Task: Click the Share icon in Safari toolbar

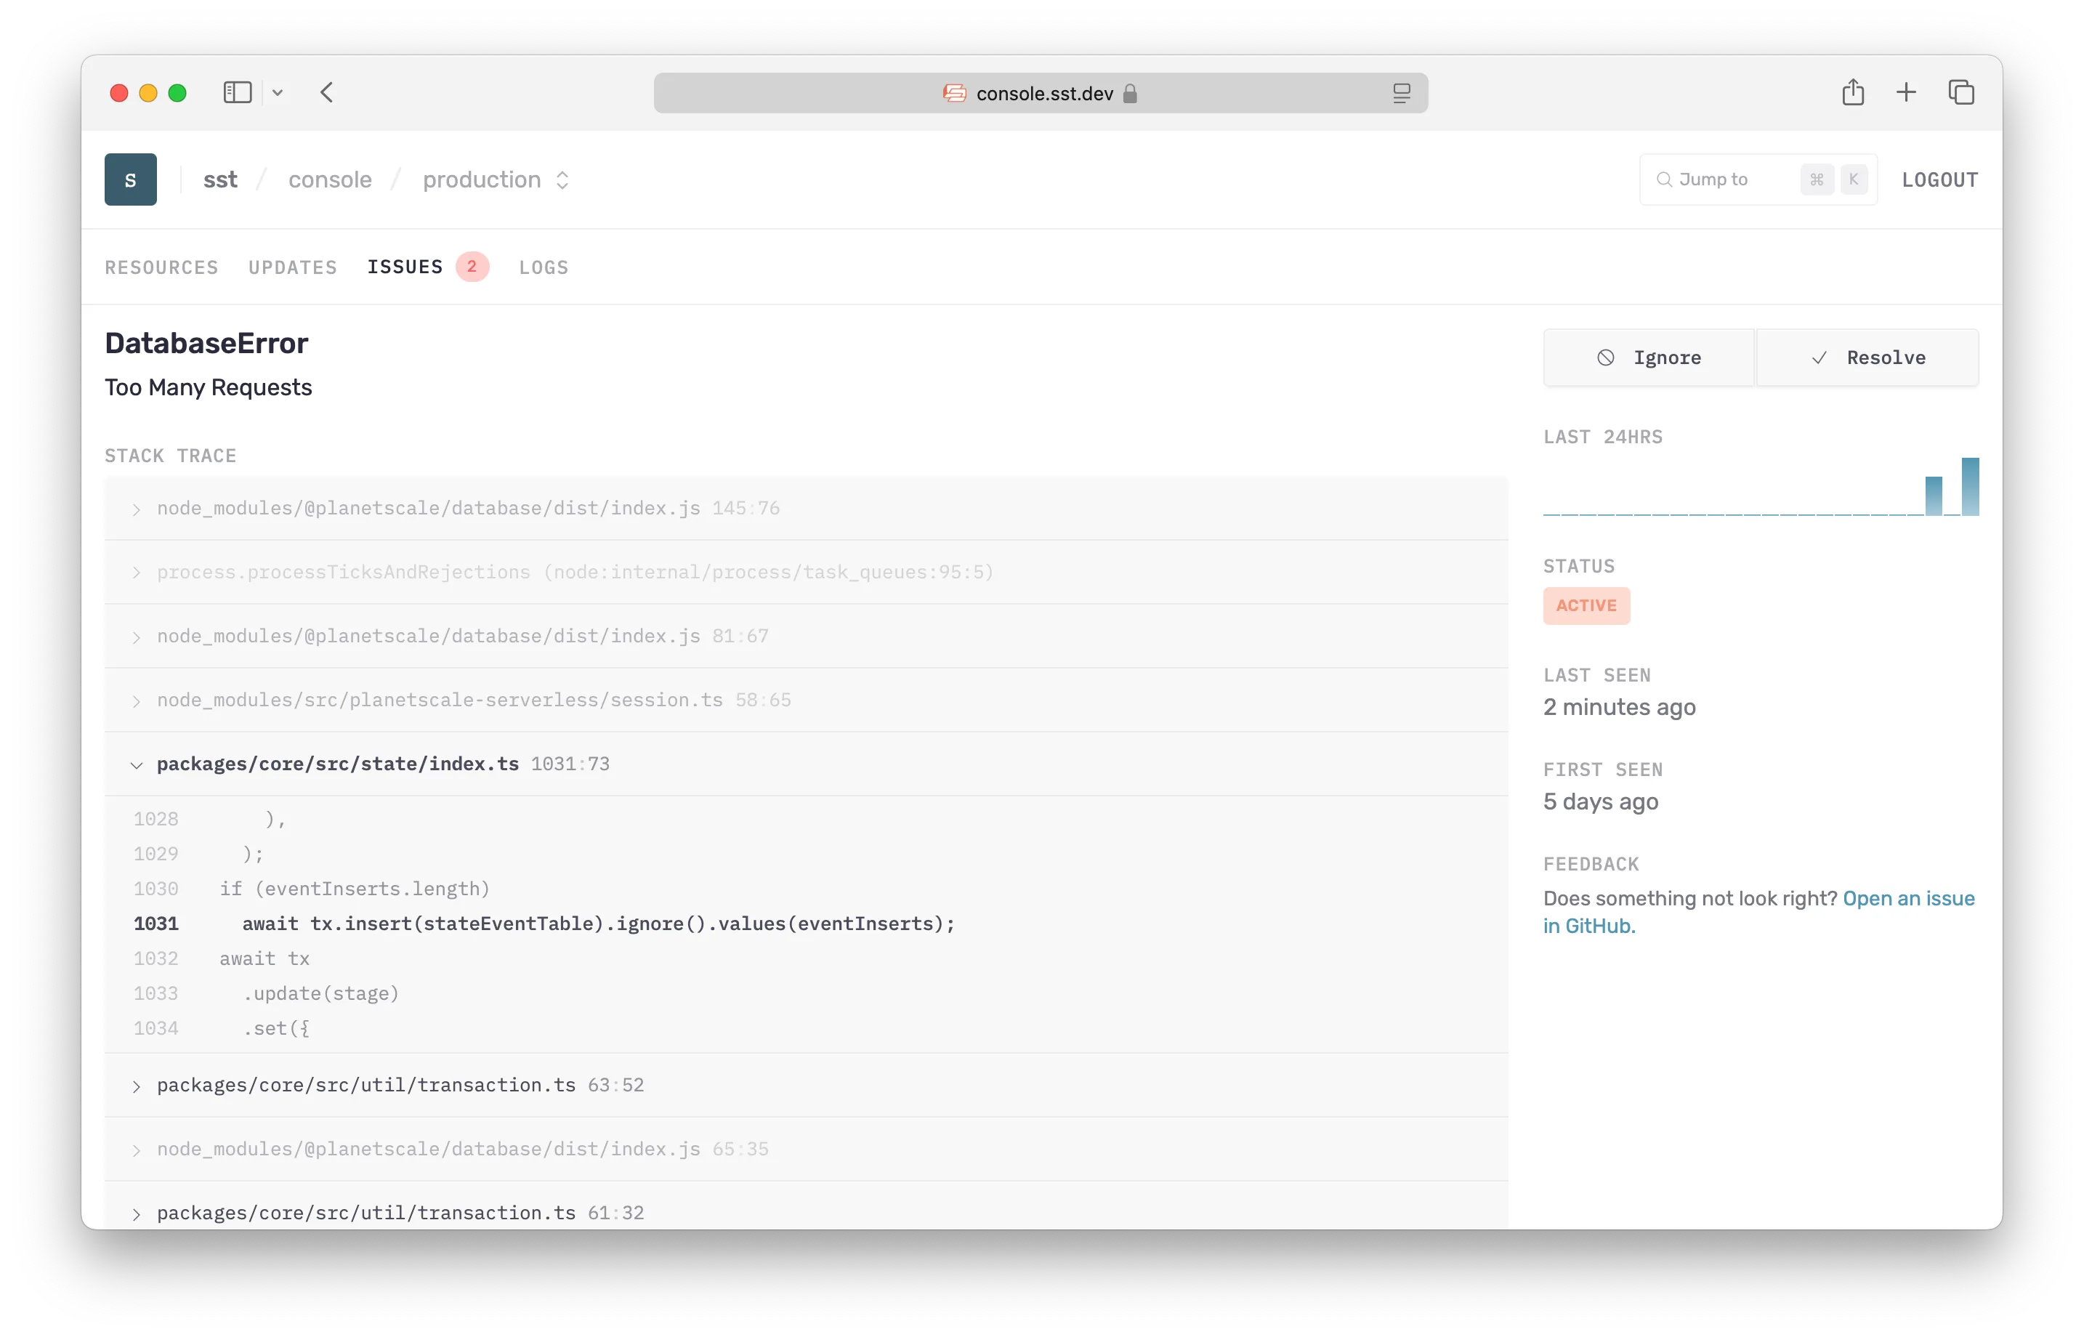Action: (1852, 92)
